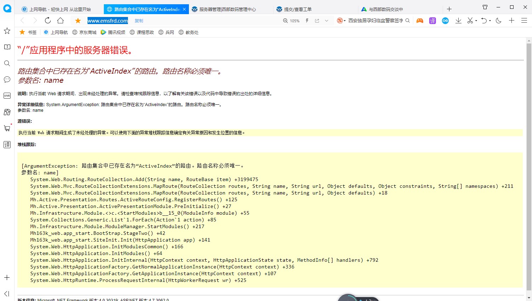The height and width of the screenshot is (301, 532).
Task: Click the sidebar search magnifier icon
Action: click(7, 63)
